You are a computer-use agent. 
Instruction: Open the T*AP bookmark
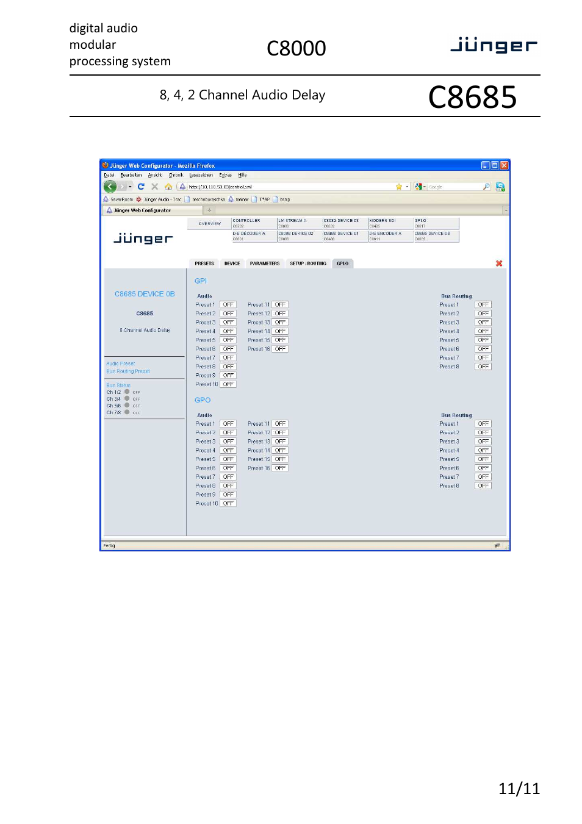coord(260,199)
